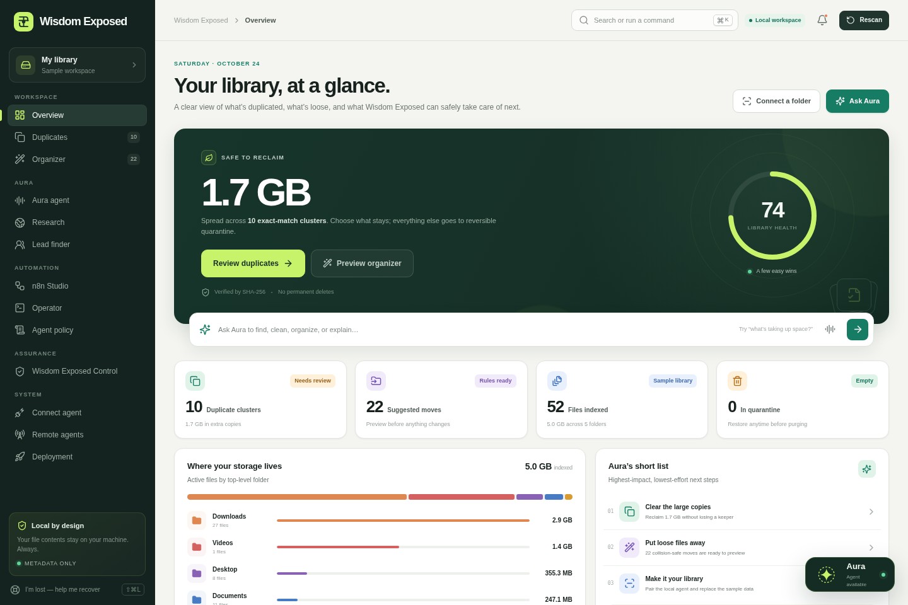
Task: Click the Files indexed card icon
Action: (x=557, y=381)
